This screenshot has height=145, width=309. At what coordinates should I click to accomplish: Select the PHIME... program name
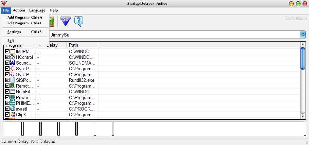pyautogui.click(x=25, y=103)
